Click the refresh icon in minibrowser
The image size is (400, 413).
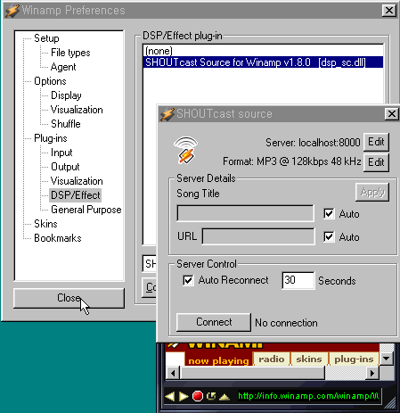[x=211, y=396]
